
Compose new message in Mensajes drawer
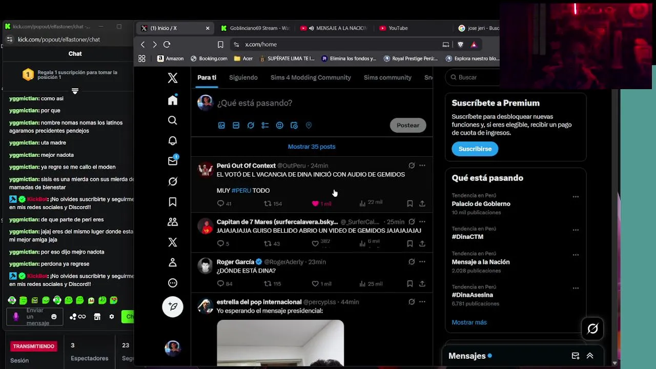click(576, 356)
